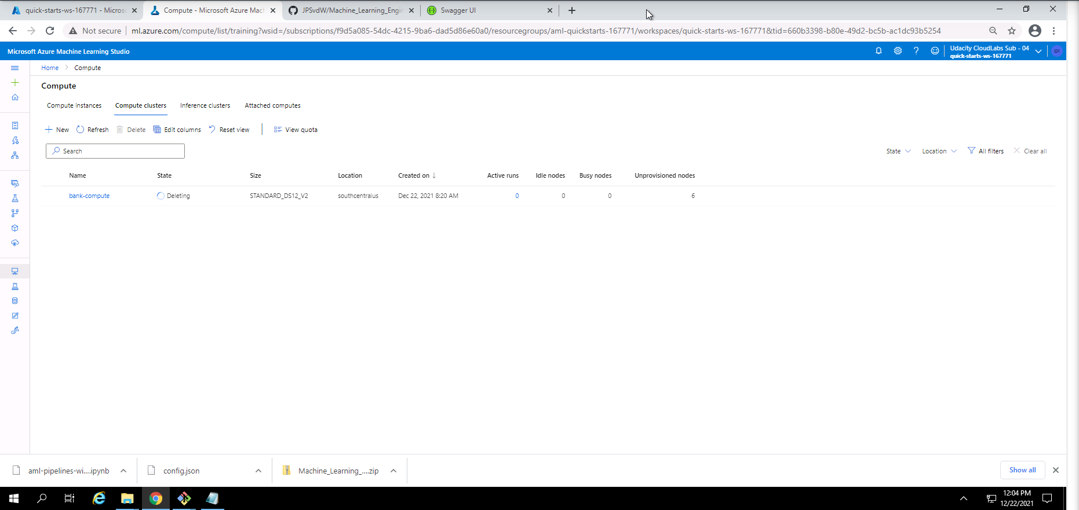This screenshot has height=510, width=1079.
Task: Switch to the Swagger UI browser tab
Action: pyautogui.click(x=490, y=10)
